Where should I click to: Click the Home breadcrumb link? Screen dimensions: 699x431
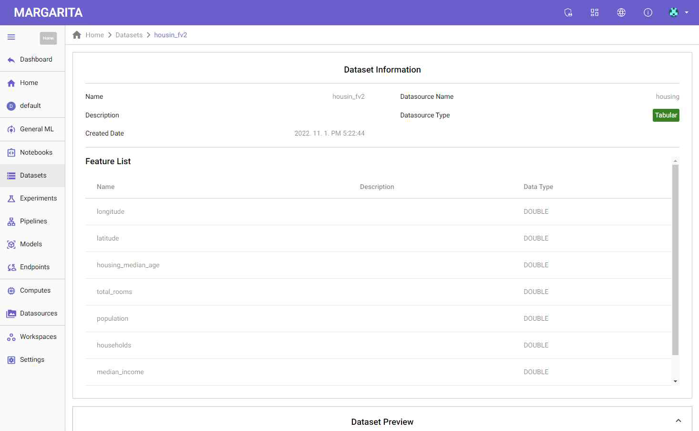[95, 35]
